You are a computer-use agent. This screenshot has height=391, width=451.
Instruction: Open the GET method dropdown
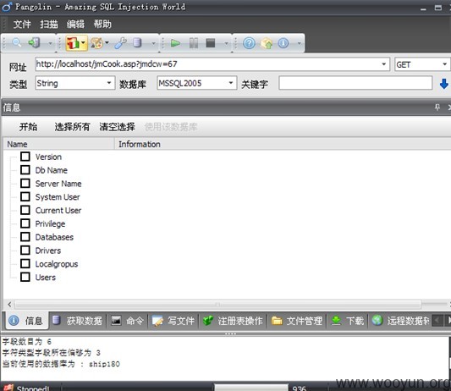[x=445, y=64]
